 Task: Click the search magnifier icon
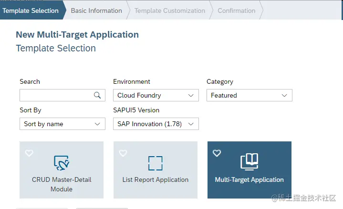[97, 95]
